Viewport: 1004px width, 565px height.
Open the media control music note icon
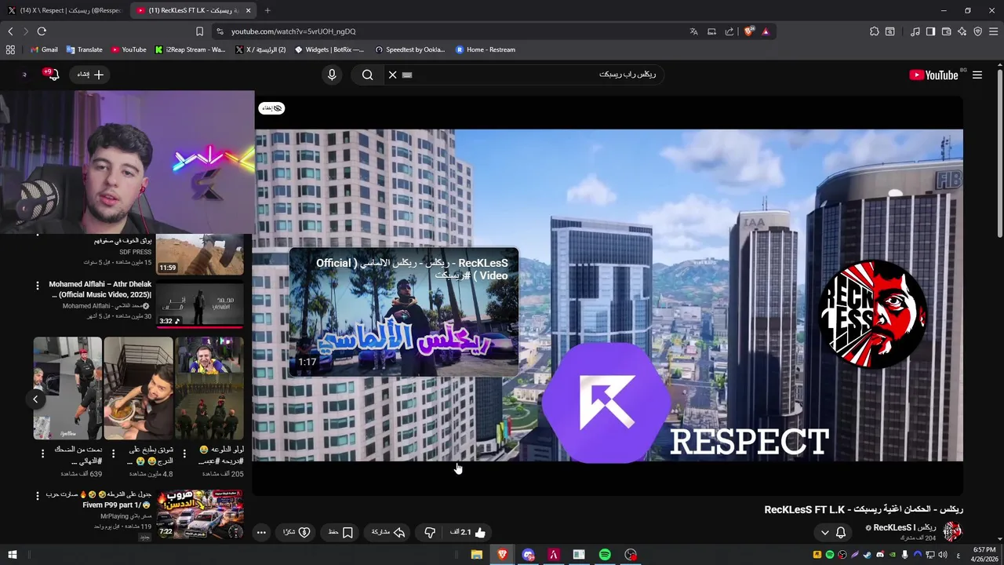(x=915, y=31)
